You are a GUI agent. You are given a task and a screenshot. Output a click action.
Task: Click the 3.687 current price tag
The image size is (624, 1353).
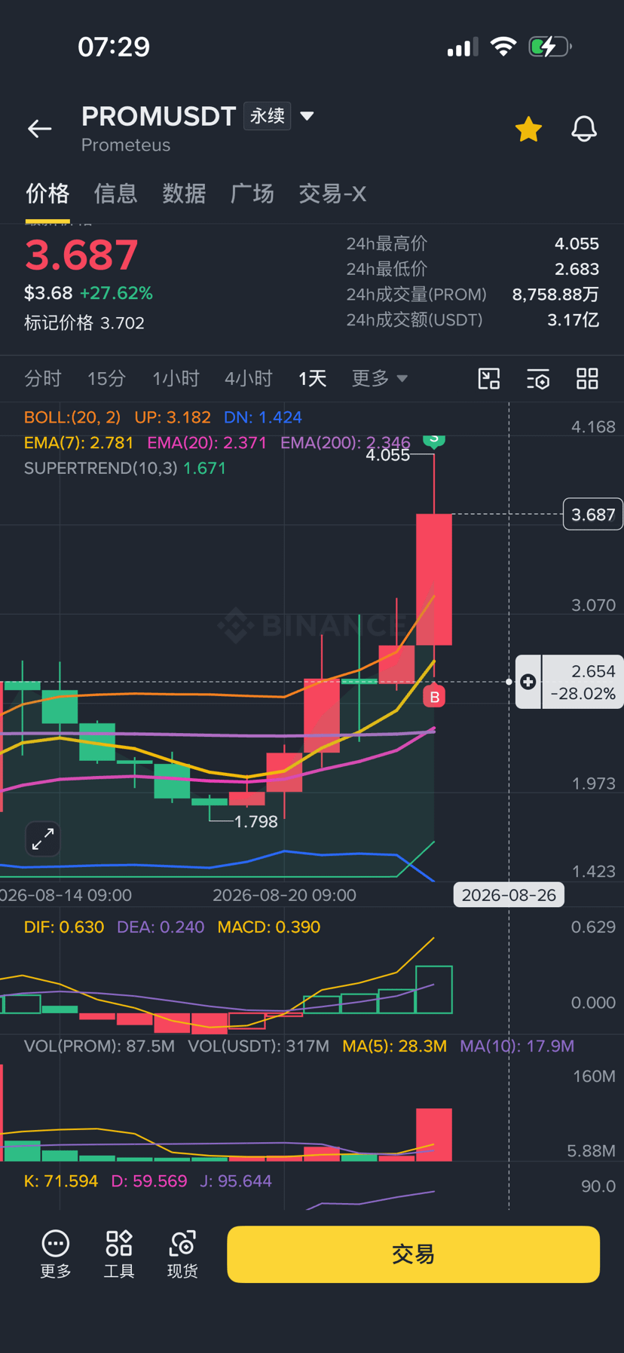click(593, 515)
